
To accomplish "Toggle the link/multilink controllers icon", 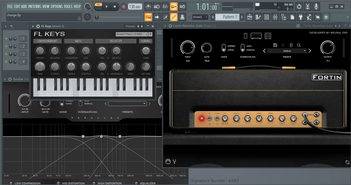I will pyautogui.click(x=174, y=17).
